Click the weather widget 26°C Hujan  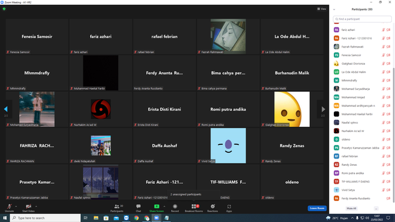click(x=337, y=218)
